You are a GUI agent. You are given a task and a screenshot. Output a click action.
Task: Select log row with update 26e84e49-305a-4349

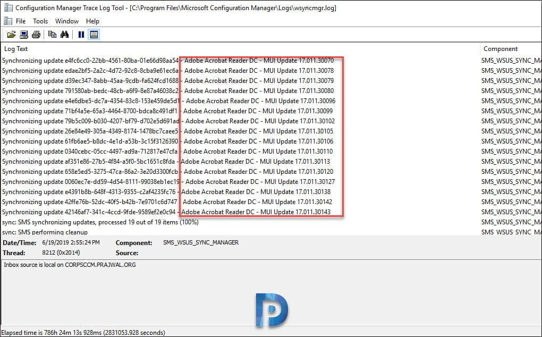tap(271, 131)
